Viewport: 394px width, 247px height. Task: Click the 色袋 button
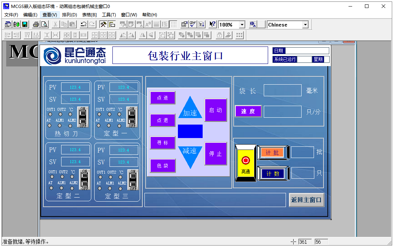(163, 166)
